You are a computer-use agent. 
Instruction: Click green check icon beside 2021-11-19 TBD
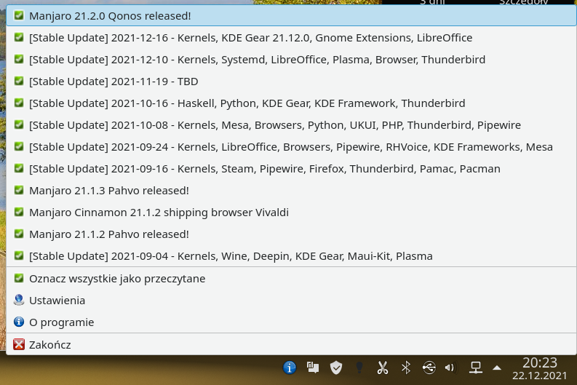(x=19, y=81)
